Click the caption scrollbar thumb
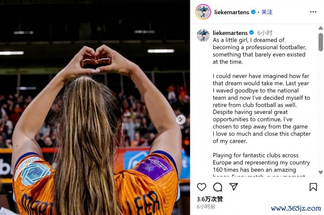Screen dimensions: 324x215 click(321, 42)
